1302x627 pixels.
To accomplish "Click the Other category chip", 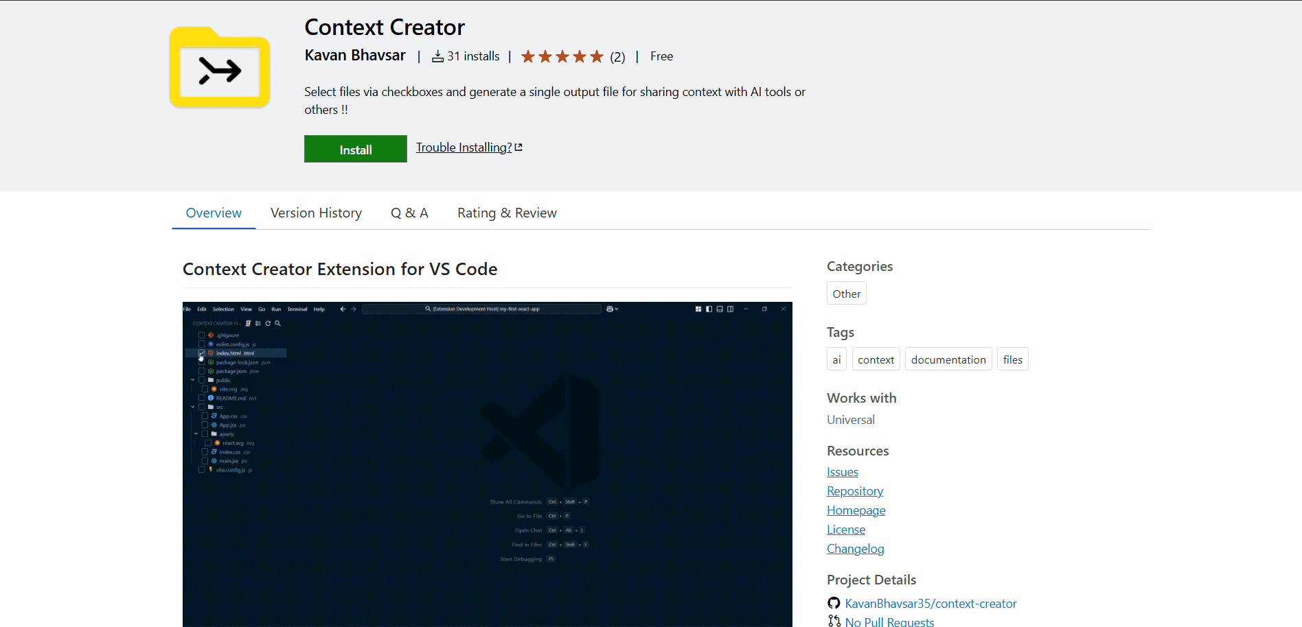I will pyautogui.click(x=847, y=294).
